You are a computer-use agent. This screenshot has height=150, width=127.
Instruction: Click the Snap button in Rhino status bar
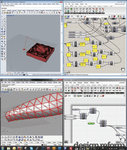[x=55, y=145]
